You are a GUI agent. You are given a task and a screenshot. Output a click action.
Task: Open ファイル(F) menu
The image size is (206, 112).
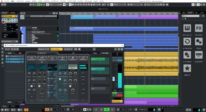(7, 1)
